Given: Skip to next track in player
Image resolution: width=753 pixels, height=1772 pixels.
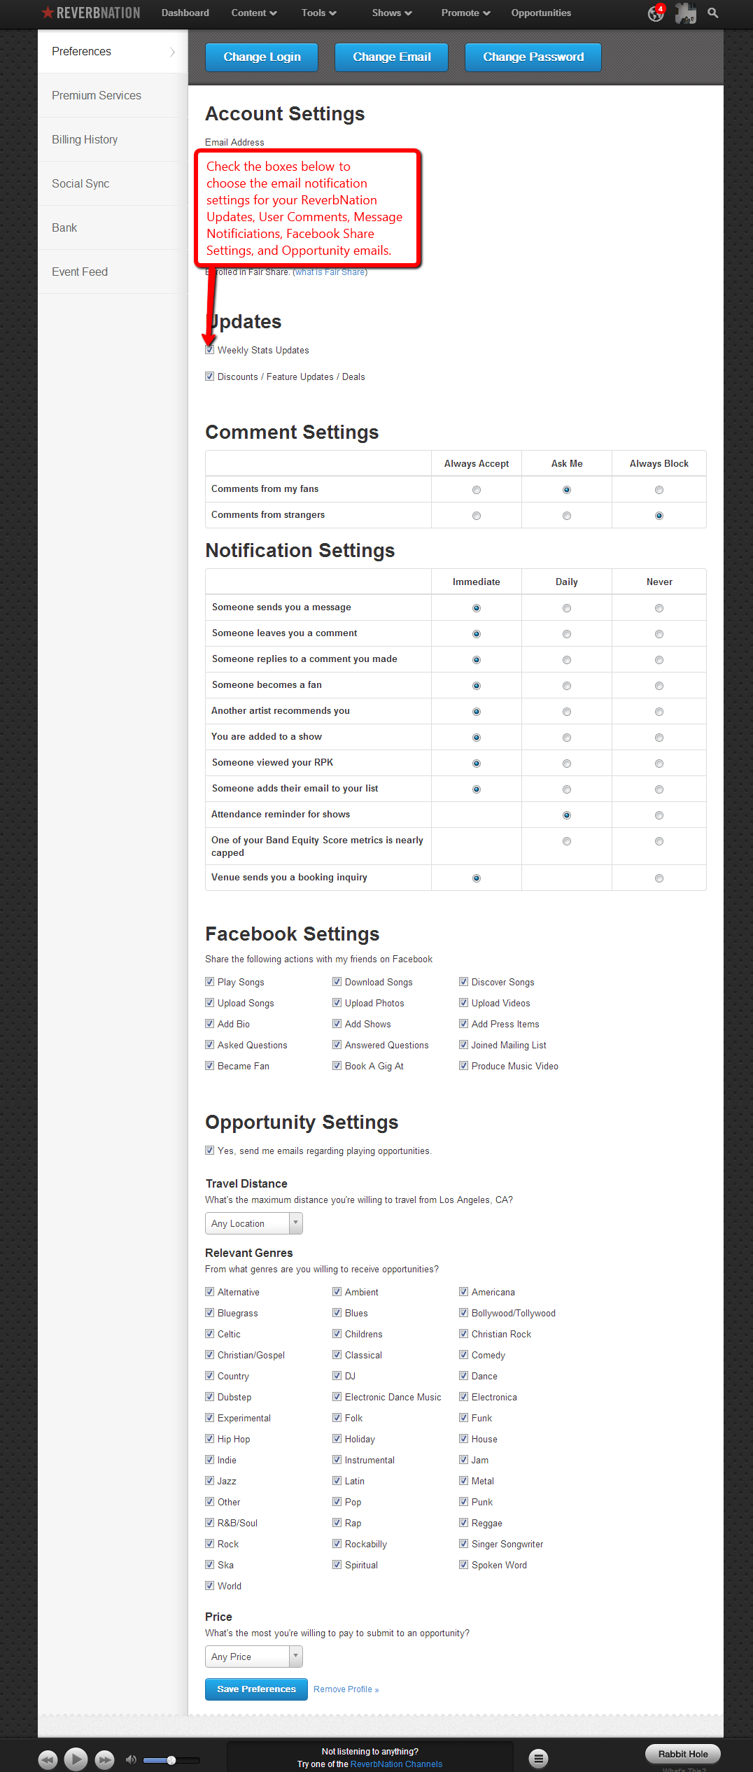Looking at the screenshot, I should [104, 1759].
